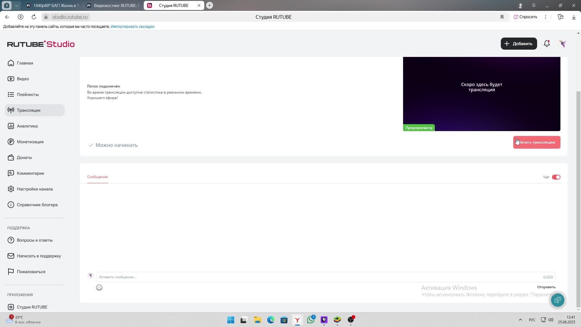The width and height of the screenshot is (581, 327).
Task: Click the Предпросмотр label
Action: tap(419, 128)
